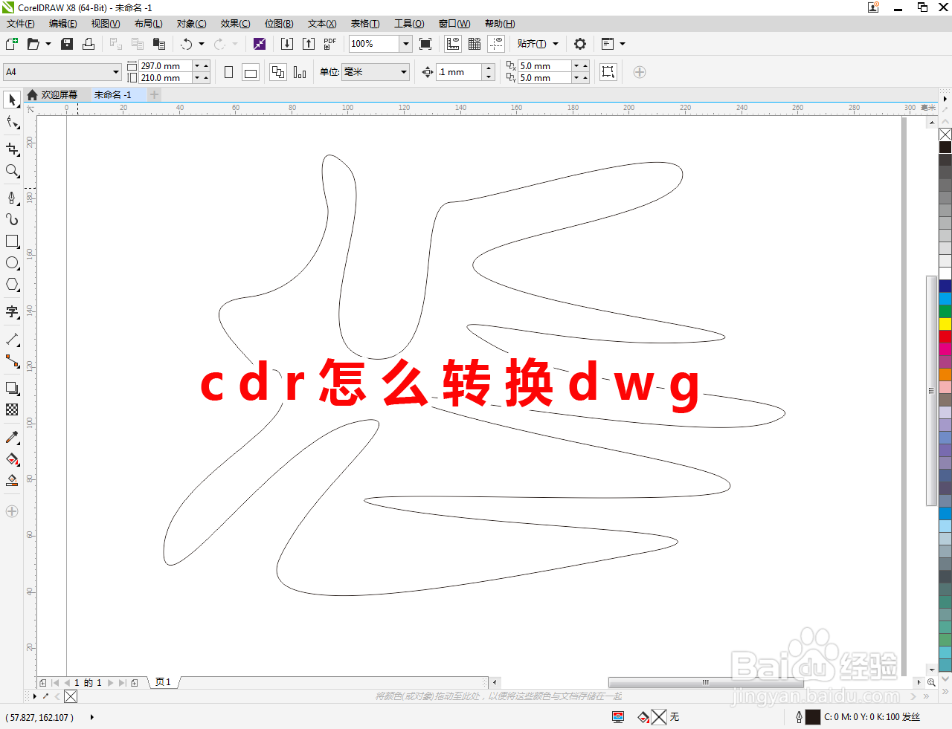The height and width of the screenshot is (729, 952).
Task: Open the zoom level dropdown showing 100%
Action: (x=405, y=44)
